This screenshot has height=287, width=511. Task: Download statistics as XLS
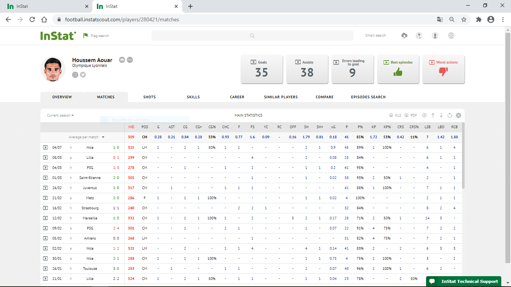click(395, 115)
